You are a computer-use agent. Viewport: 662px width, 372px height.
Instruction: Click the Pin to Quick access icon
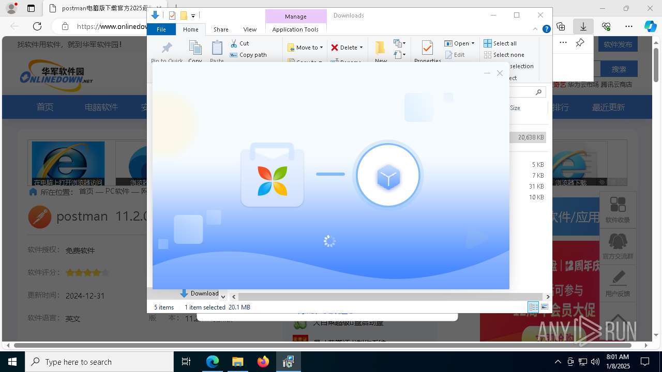click(167, 48)
